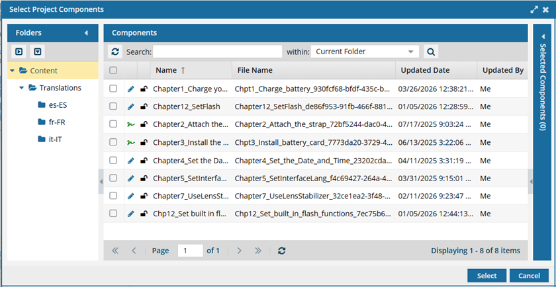Viewport: 556px width, 287px height.
Task: Click the lock icon on Chapter12_SetFlash row
Action: pyautogui.click(x=144, y=106)
